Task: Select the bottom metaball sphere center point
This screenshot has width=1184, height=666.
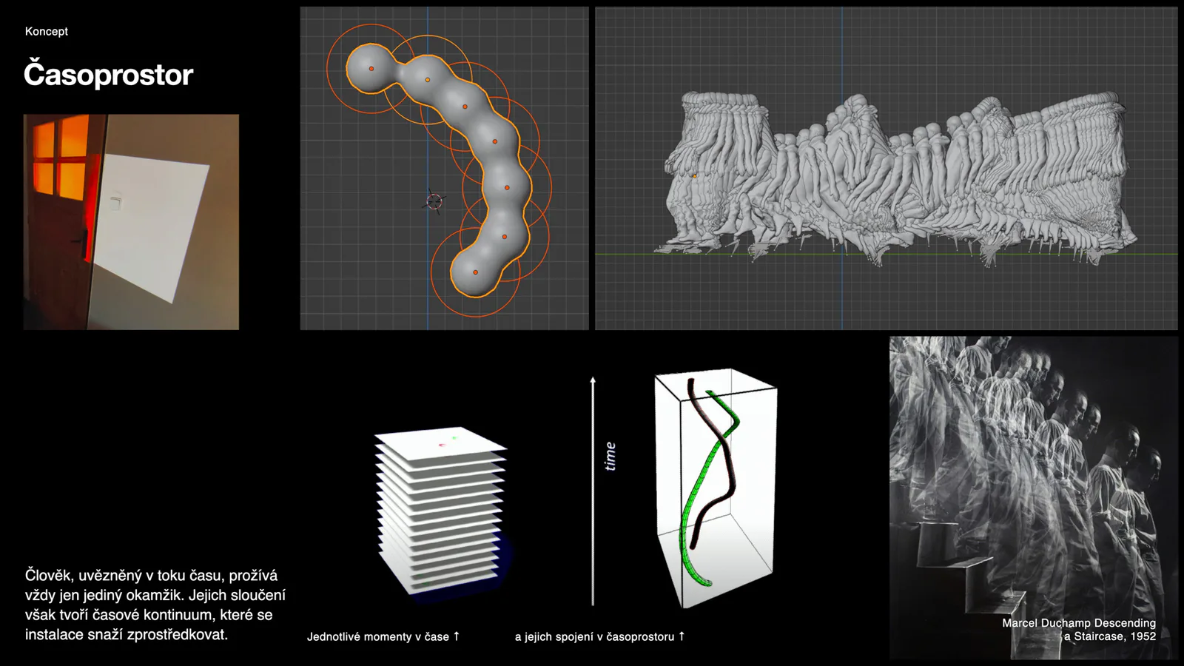Action: click(x=475, y=272)
